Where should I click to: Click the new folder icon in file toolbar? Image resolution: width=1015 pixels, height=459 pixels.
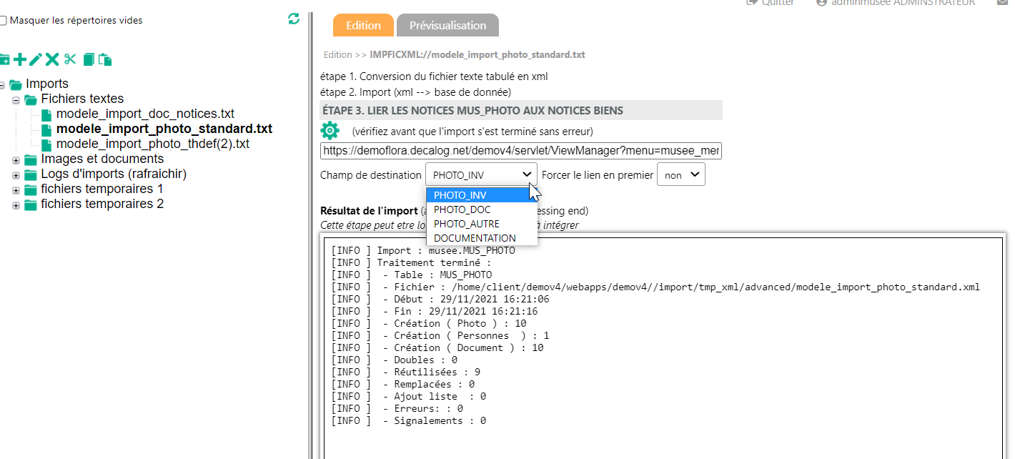click(x=4, y=60)
